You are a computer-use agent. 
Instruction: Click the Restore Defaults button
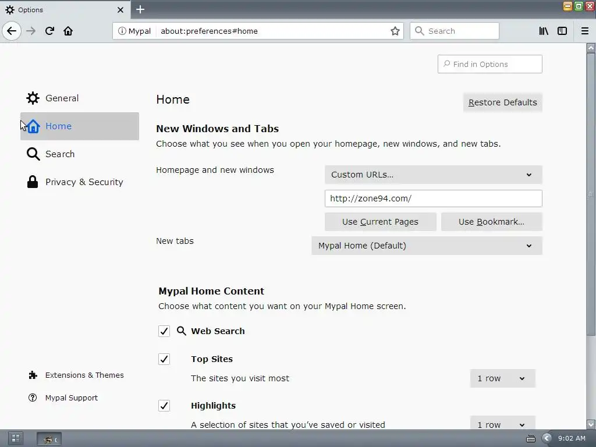(x=502, y=102)
